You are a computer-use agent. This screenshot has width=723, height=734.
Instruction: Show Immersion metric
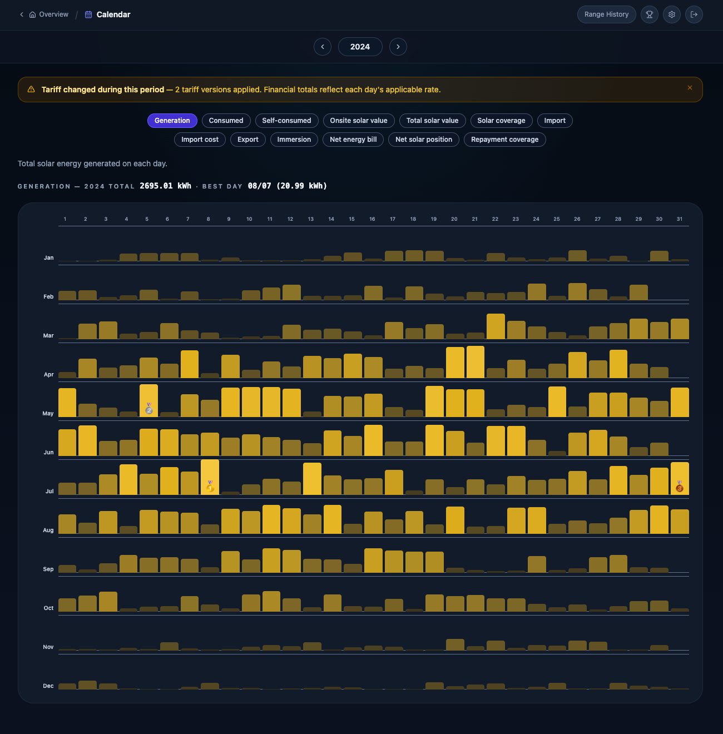tap(294, 140)
